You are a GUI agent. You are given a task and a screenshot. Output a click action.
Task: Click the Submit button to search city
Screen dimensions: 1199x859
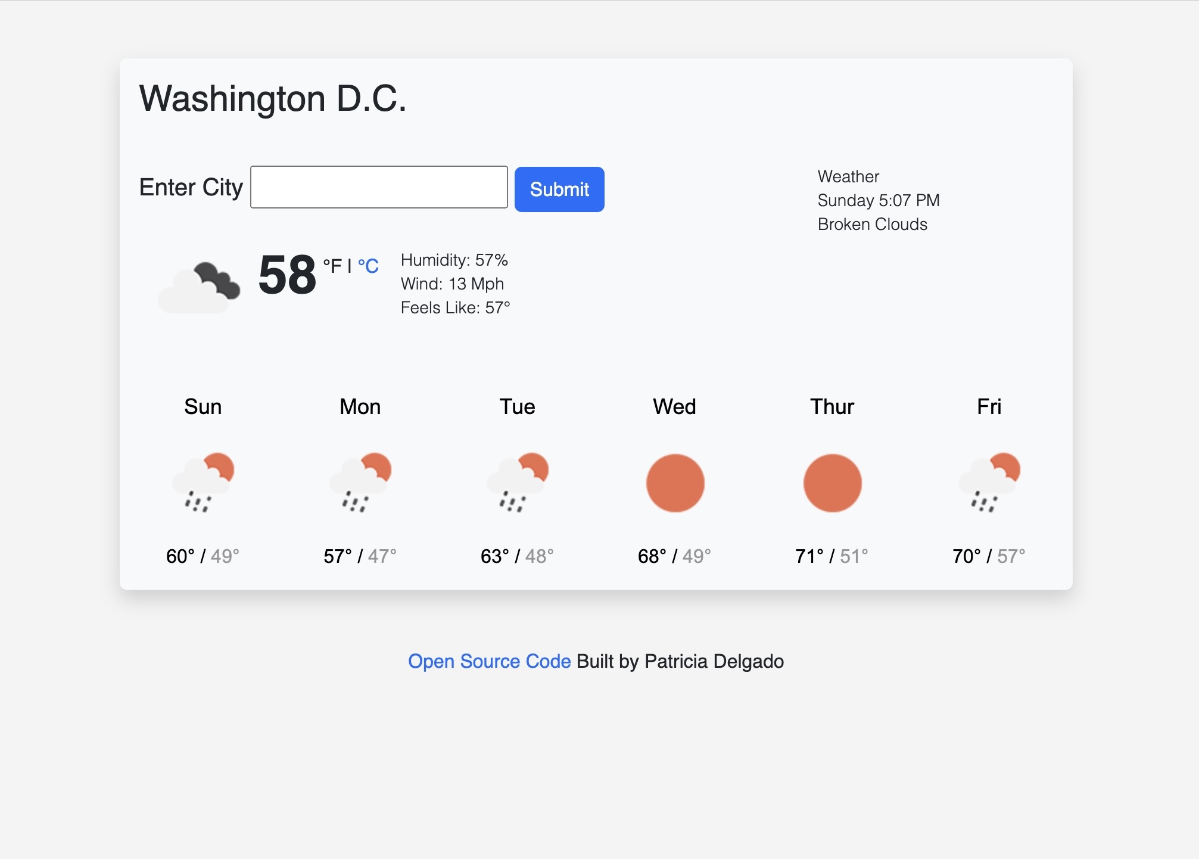click(559, 189)
